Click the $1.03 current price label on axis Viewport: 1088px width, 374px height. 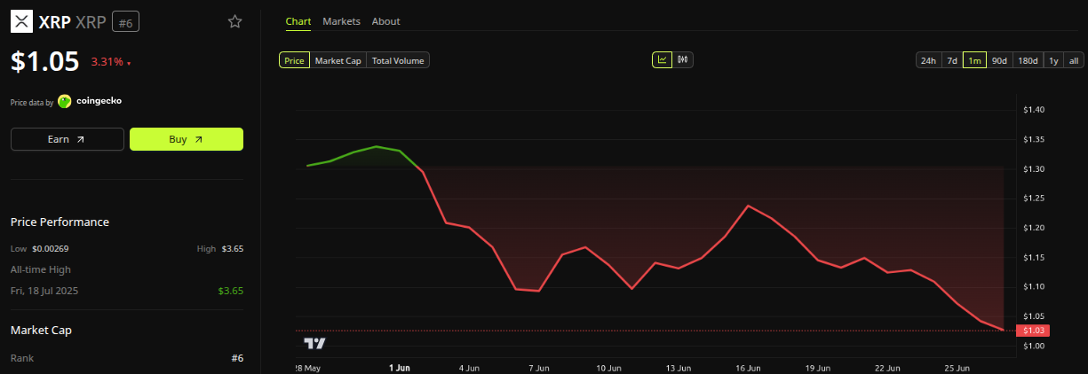tap(1034, 331)
